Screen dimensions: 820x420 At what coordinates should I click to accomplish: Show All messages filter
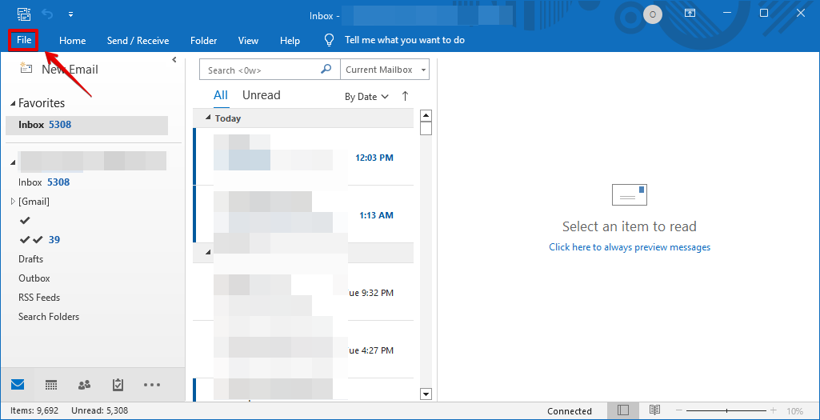coord(221,95)
